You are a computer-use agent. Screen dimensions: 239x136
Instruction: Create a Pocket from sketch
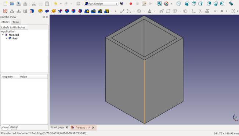[x=47, y=11]
